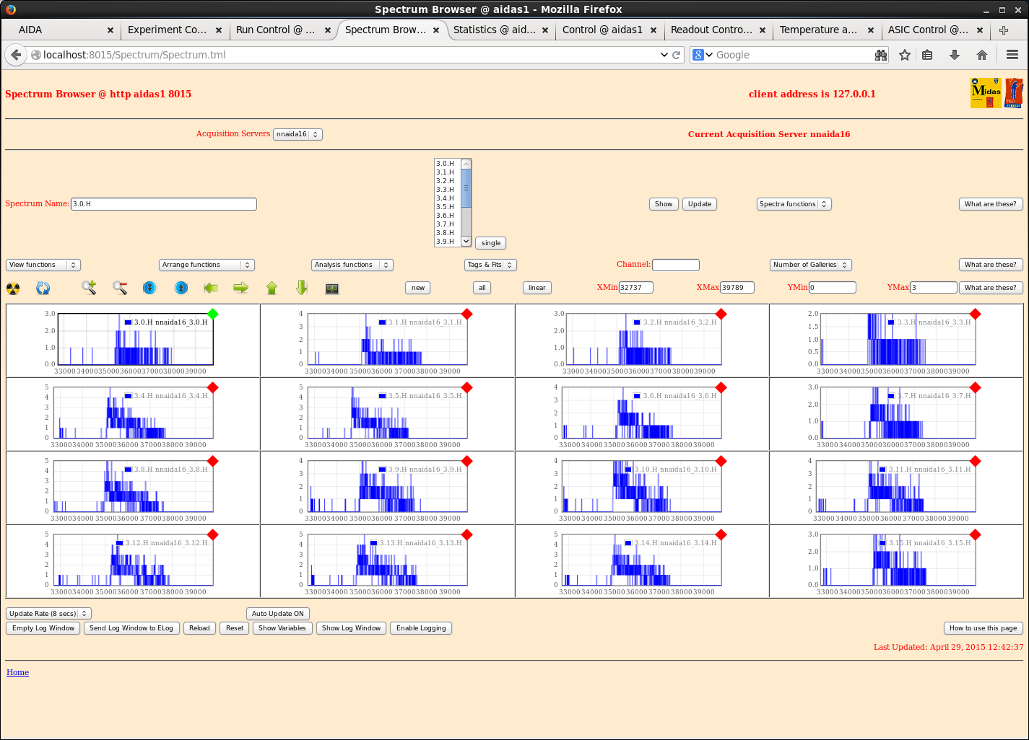Click How to use this page

click(x=983, y=628)
